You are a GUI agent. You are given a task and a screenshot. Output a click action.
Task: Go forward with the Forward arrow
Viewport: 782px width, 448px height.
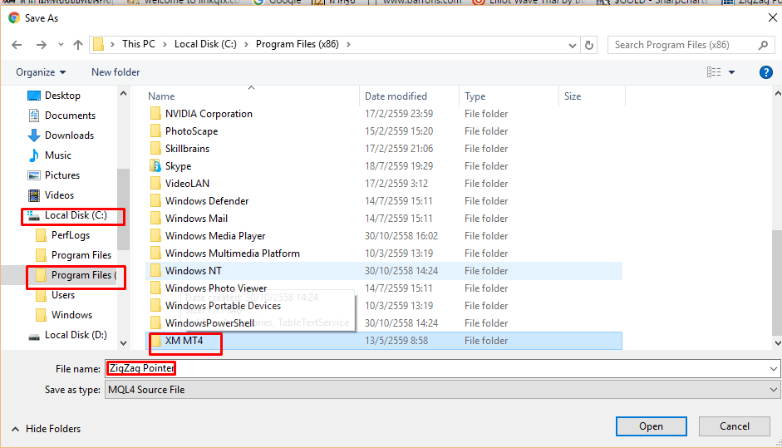tap(42, 45)
